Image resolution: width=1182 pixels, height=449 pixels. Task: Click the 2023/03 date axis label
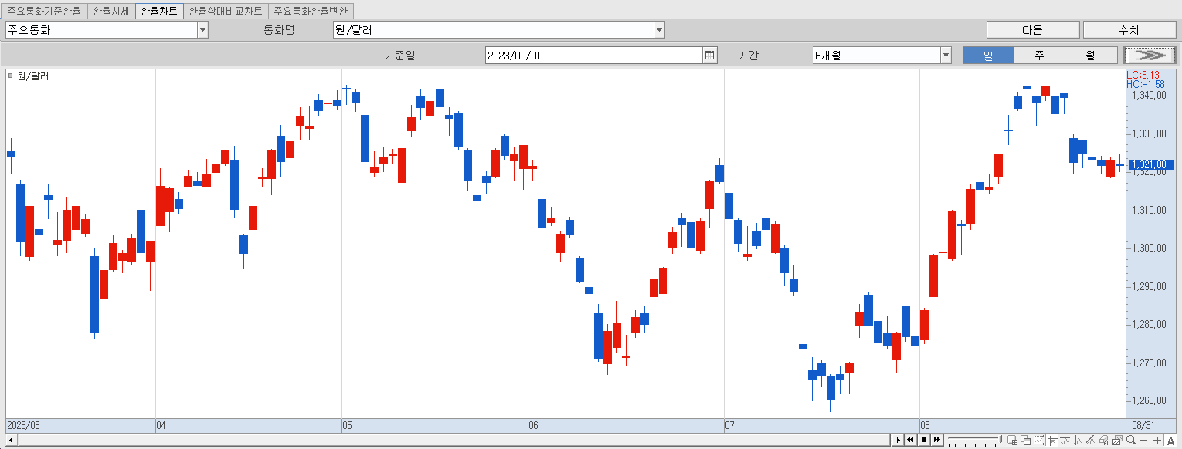point(23,425)
